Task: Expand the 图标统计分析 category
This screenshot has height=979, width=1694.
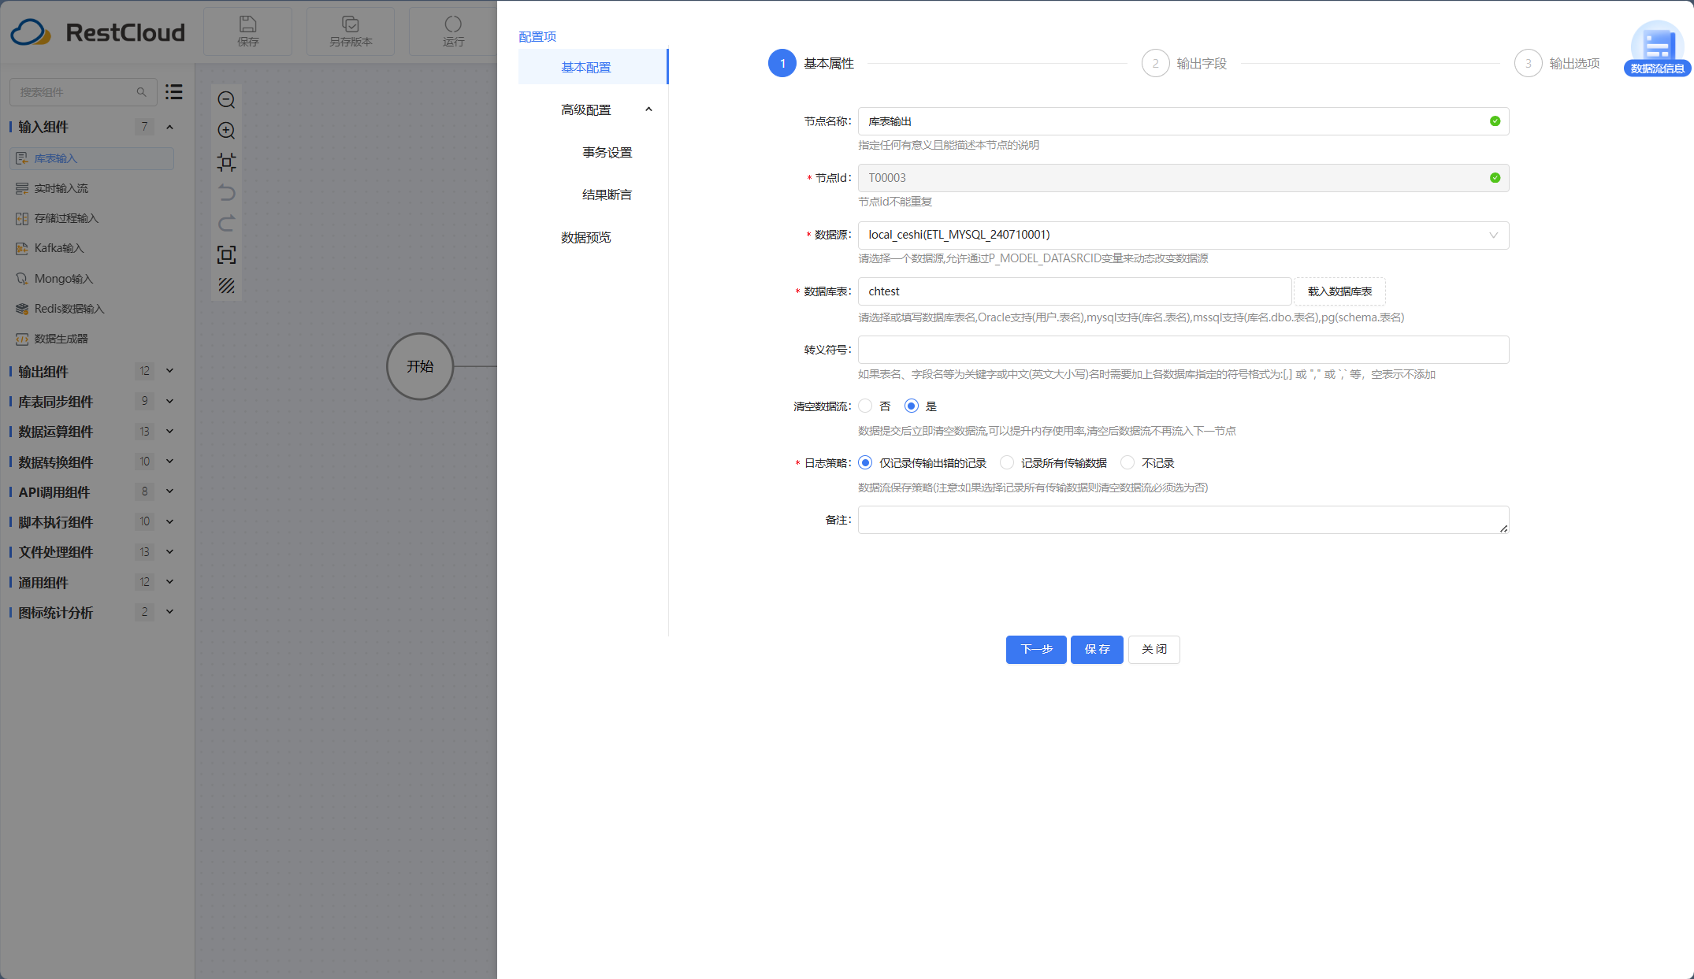Action: point(169,612)
